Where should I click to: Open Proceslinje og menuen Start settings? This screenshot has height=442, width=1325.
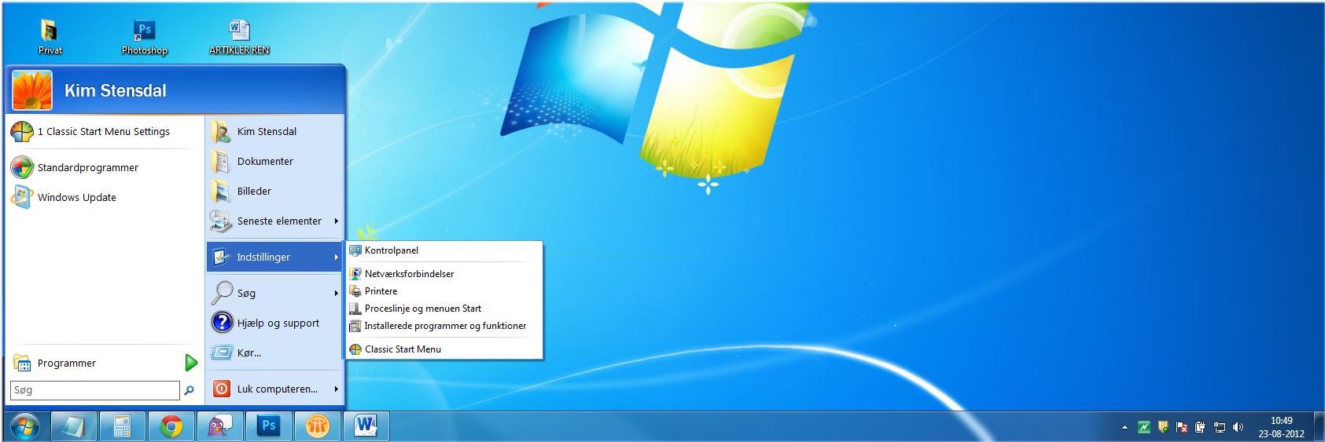click(x=444, y=309)
